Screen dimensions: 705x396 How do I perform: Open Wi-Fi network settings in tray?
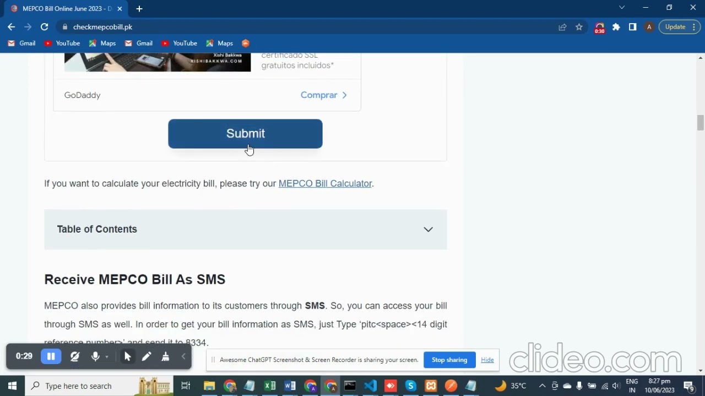[605, 386]
